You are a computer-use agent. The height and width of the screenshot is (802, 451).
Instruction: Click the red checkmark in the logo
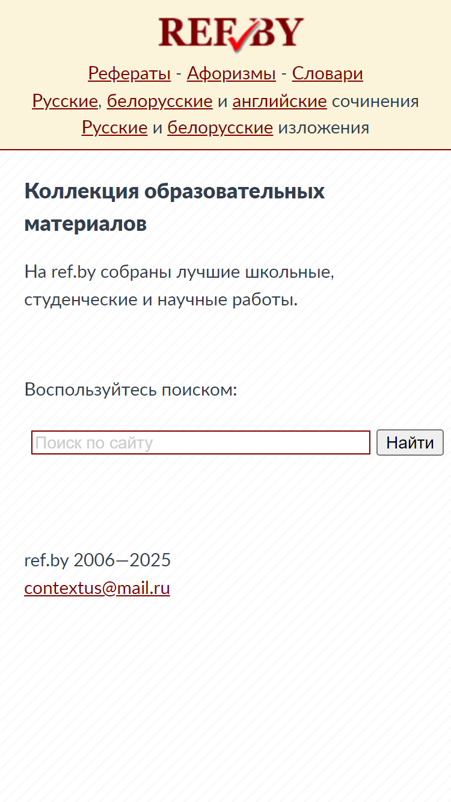(246, 37)
